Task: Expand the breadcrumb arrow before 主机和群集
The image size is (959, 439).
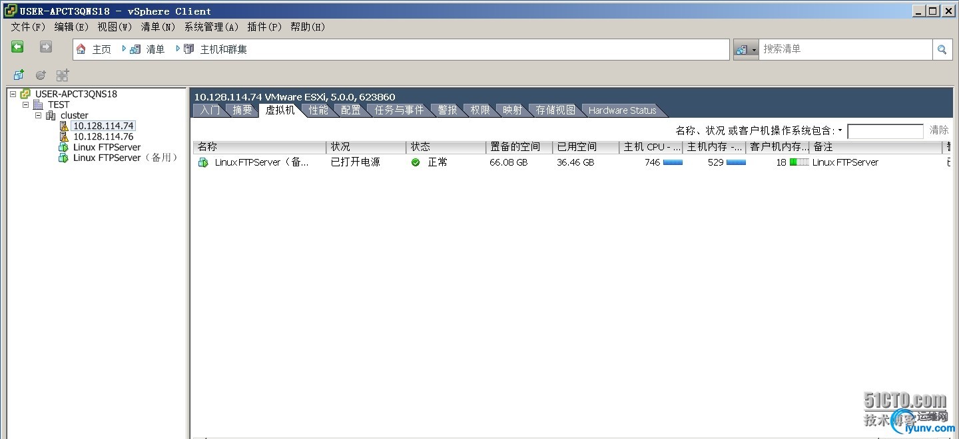Action: click(x=178, y=49)
